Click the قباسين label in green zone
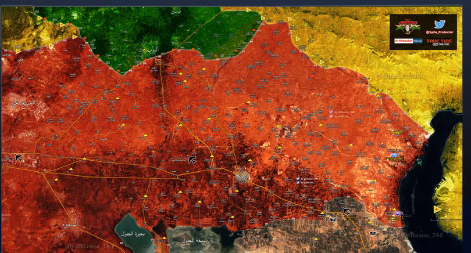The width and height of the screenshot is (471, 253). tap(176, 12)
